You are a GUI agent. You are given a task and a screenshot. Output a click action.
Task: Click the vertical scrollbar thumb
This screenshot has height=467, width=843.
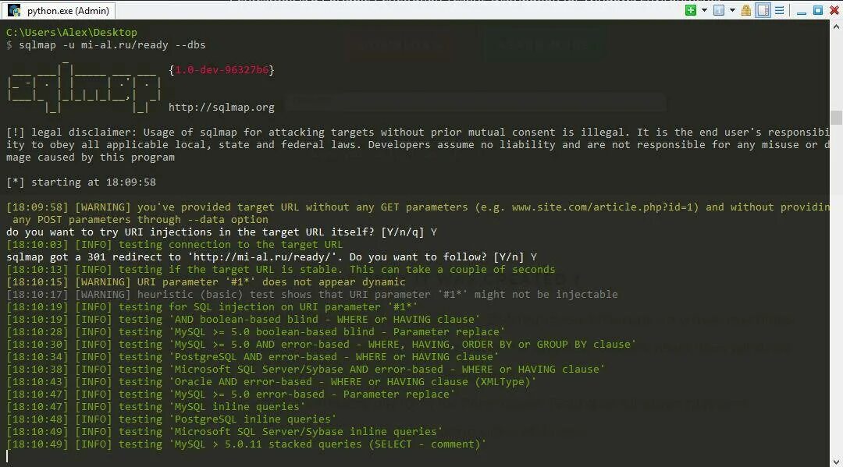pos(836,117)
